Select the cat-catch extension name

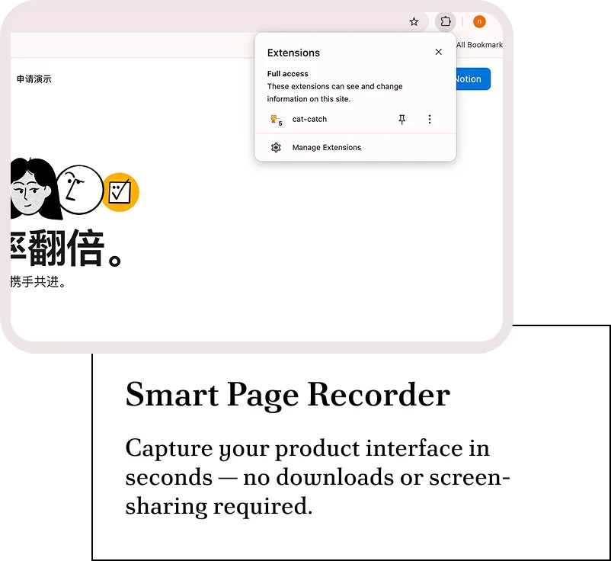(x=309, y=120)
